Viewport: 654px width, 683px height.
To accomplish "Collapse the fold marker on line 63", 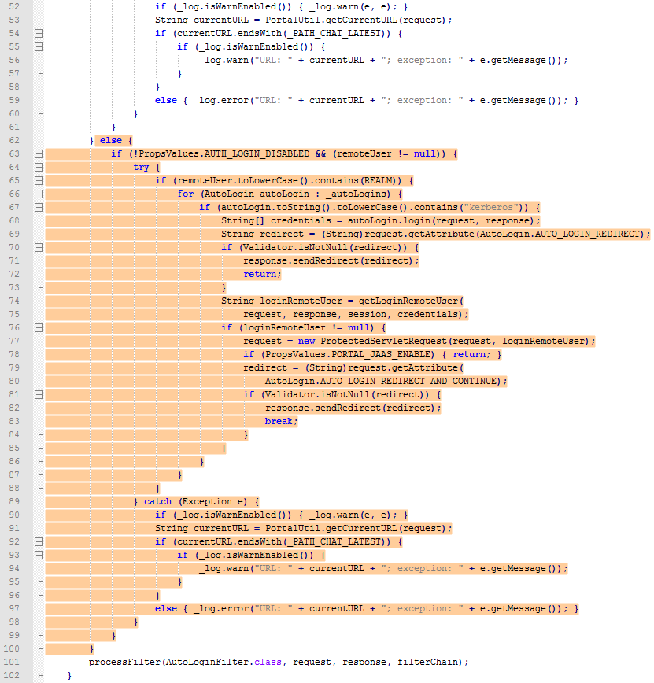I will (x=39, y=153).
